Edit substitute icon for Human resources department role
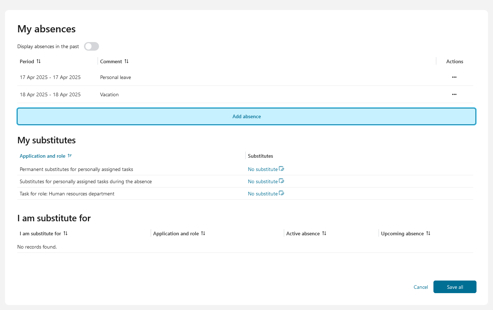This screenshot has height=310, width=493. 282,193
